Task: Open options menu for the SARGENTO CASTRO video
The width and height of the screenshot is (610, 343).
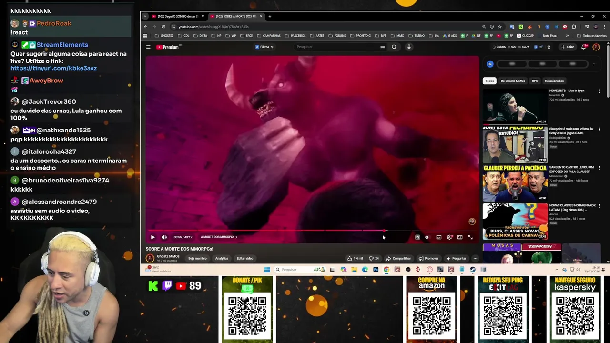Action: (599, 168)
